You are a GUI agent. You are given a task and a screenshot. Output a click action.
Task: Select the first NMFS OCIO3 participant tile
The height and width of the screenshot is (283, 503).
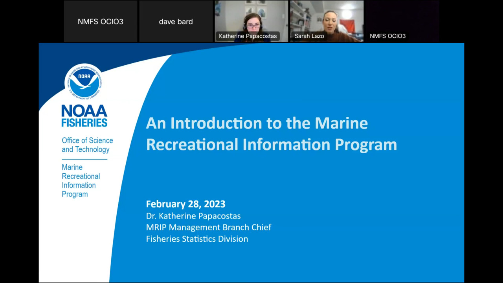coord(101,21)
